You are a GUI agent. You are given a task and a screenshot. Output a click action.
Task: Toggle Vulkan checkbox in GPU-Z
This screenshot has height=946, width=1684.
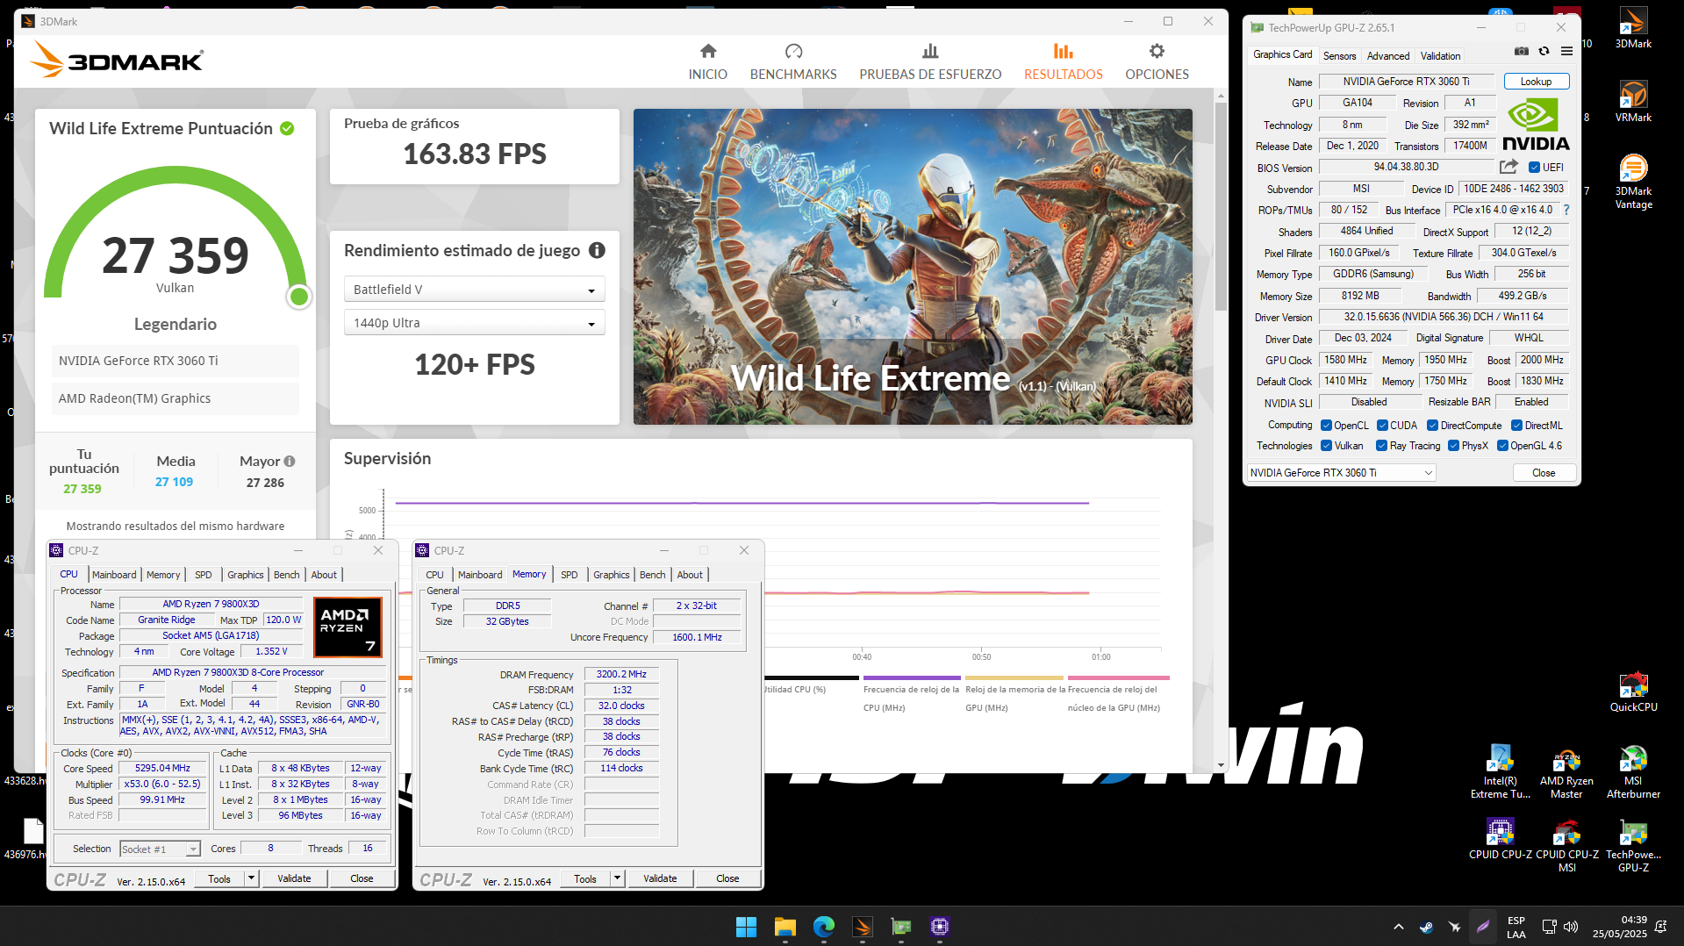pyautogui.click(x=1326, y=446)
